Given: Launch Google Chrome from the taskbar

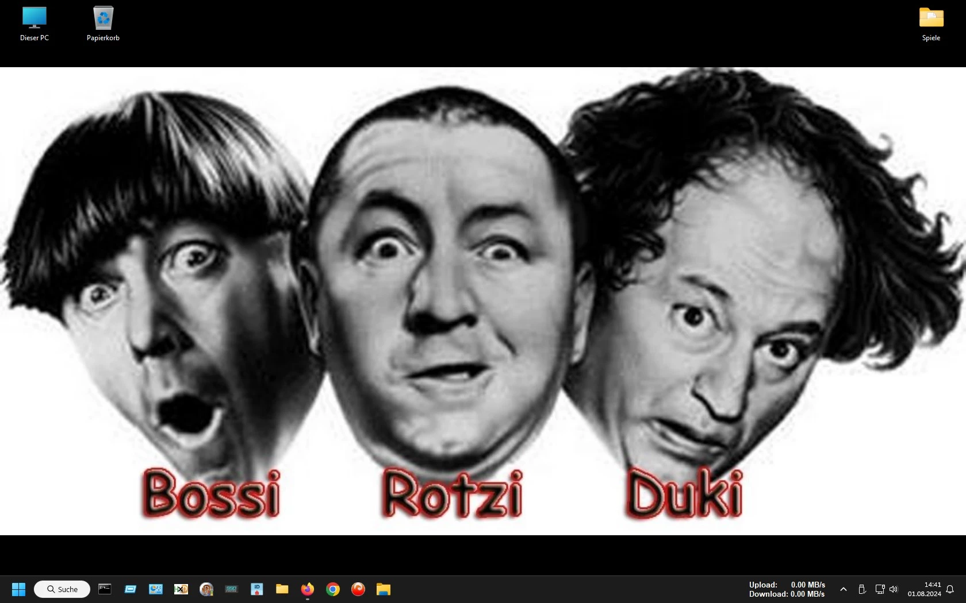Looking at the screenshot, I should (x=333, y=589).
